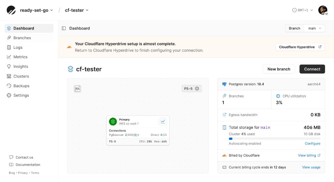
Task: Click the Total storage disk icon
Action: pos(224,127)
